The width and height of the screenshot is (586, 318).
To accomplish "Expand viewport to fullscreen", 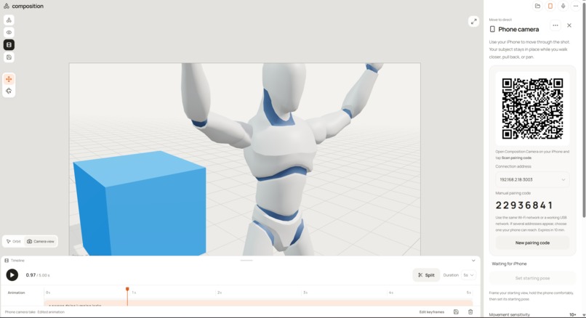I will pos(473,22).
